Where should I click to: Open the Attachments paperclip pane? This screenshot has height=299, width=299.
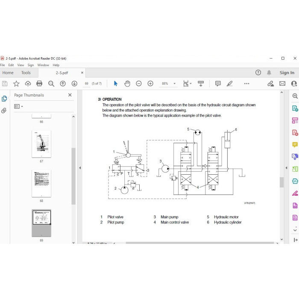pyautogui.click(x=4, y=110)
